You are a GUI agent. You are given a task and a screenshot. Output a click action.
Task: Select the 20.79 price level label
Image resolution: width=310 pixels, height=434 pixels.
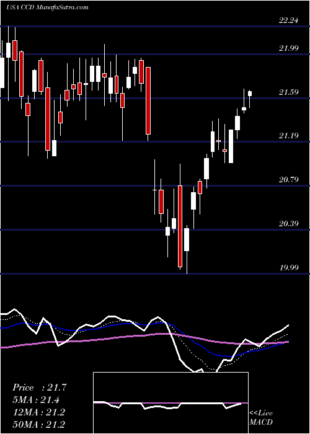pos(289,180)
